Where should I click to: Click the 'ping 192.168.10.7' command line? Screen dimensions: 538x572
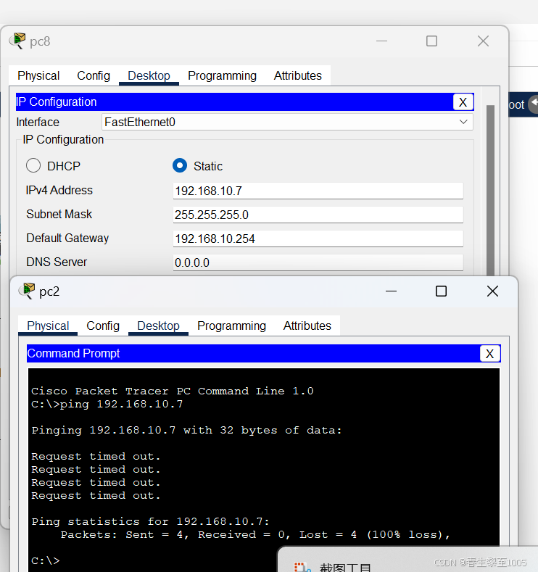click(x=107, y=405)
